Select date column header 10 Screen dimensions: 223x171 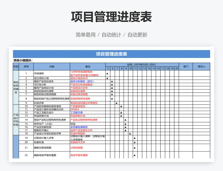coord(130,69)
